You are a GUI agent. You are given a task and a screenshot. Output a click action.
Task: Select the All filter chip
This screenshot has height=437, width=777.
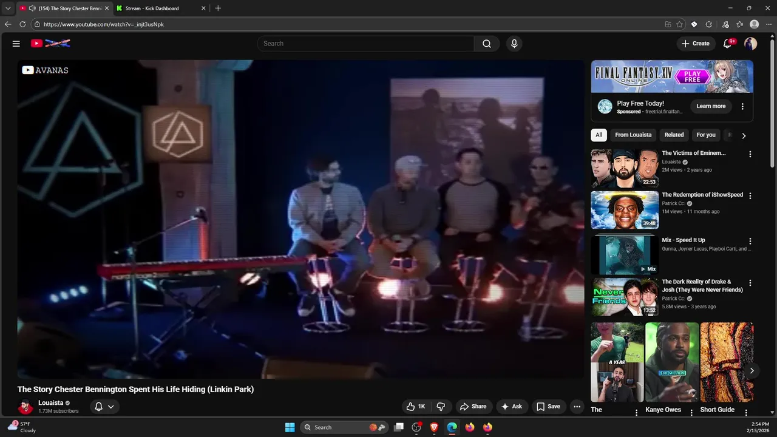599,135
